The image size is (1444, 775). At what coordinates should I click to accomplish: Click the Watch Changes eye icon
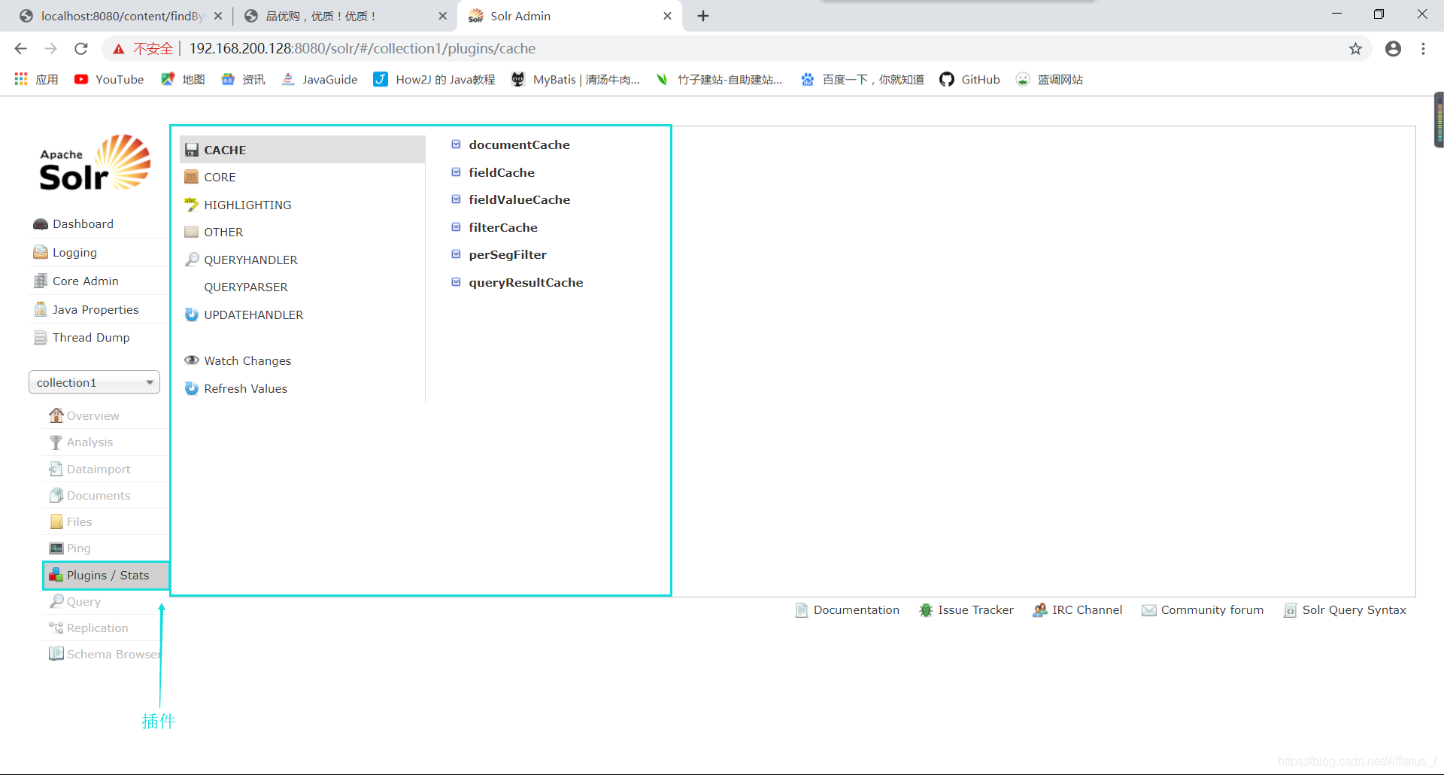click(x=192, y=360)
